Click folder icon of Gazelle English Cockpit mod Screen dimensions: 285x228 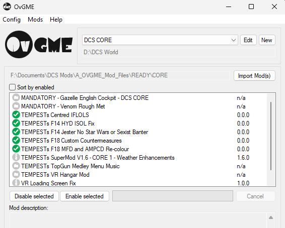pos(16,98)
